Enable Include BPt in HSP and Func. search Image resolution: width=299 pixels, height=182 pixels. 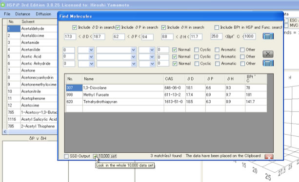217,28
